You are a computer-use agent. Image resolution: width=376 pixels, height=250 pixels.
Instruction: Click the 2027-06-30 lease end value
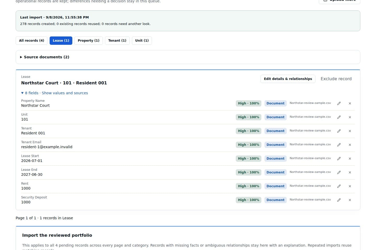tap(32, 174)
